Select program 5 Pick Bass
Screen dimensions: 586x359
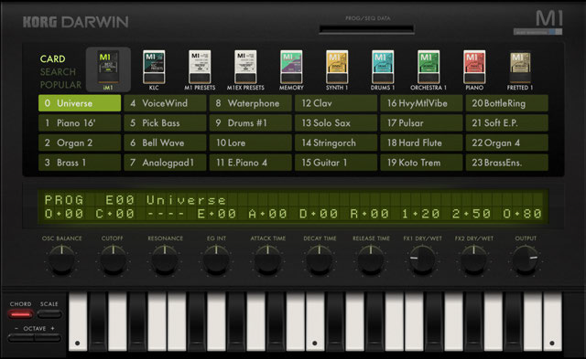[x=165, y=123]
